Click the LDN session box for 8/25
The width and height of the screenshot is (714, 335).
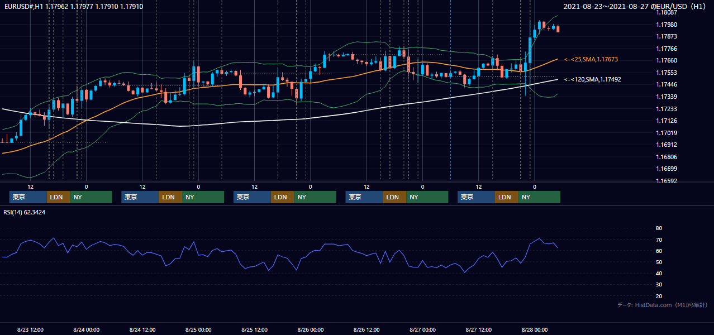282,197
